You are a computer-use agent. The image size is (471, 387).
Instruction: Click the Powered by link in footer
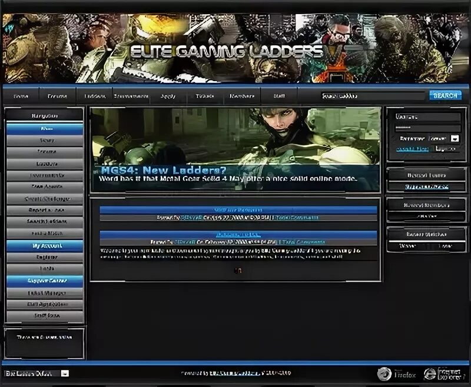click(234, 373)
